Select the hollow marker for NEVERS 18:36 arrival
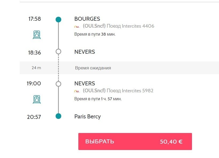Image resolution: width=219 pixels, height=158 pixels. tap(58, 52)
